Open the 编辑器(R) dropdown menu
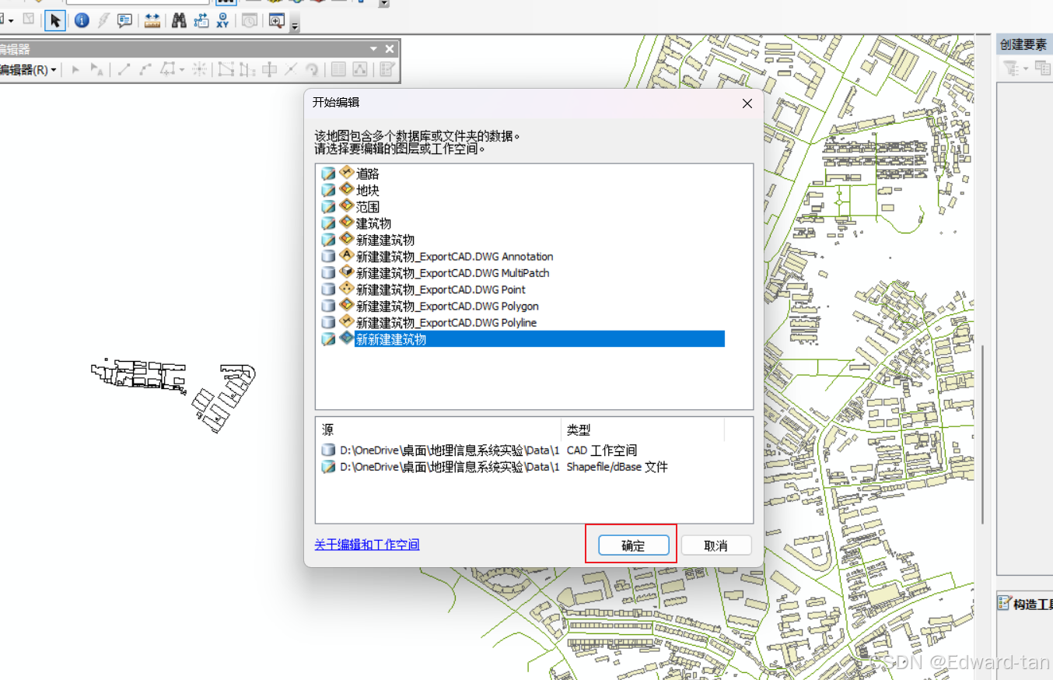This screenshot has height=680, width=1053. (x=29, y=70)
